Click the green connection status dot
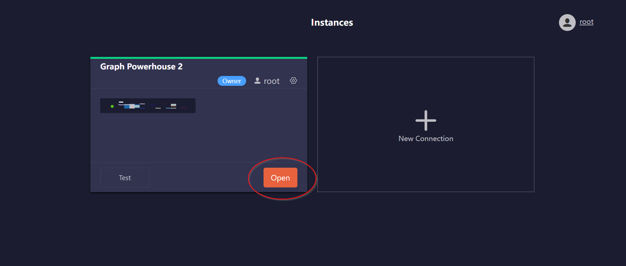 tap(112, 106)
